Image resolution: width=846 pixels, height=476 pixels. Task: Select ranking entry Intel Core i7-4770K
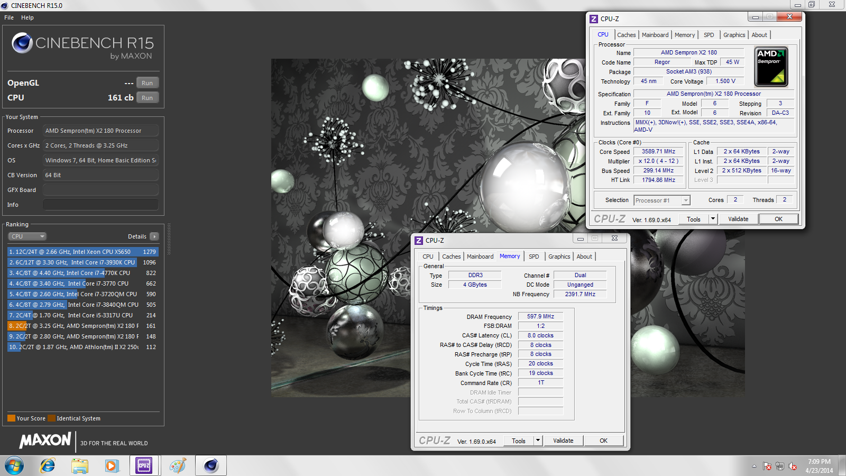point(82,273)
